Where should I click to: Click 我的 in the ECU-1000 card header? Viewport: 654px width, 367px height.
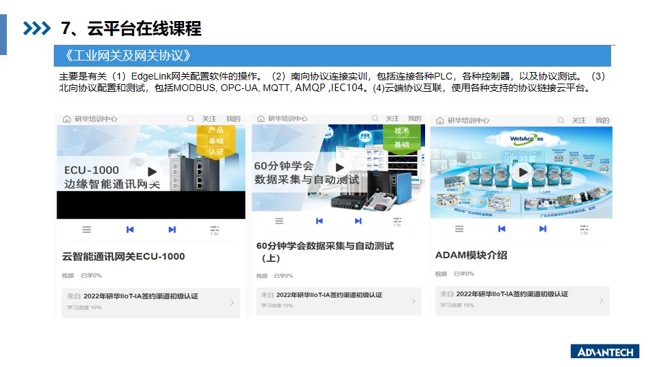[233, 118]
